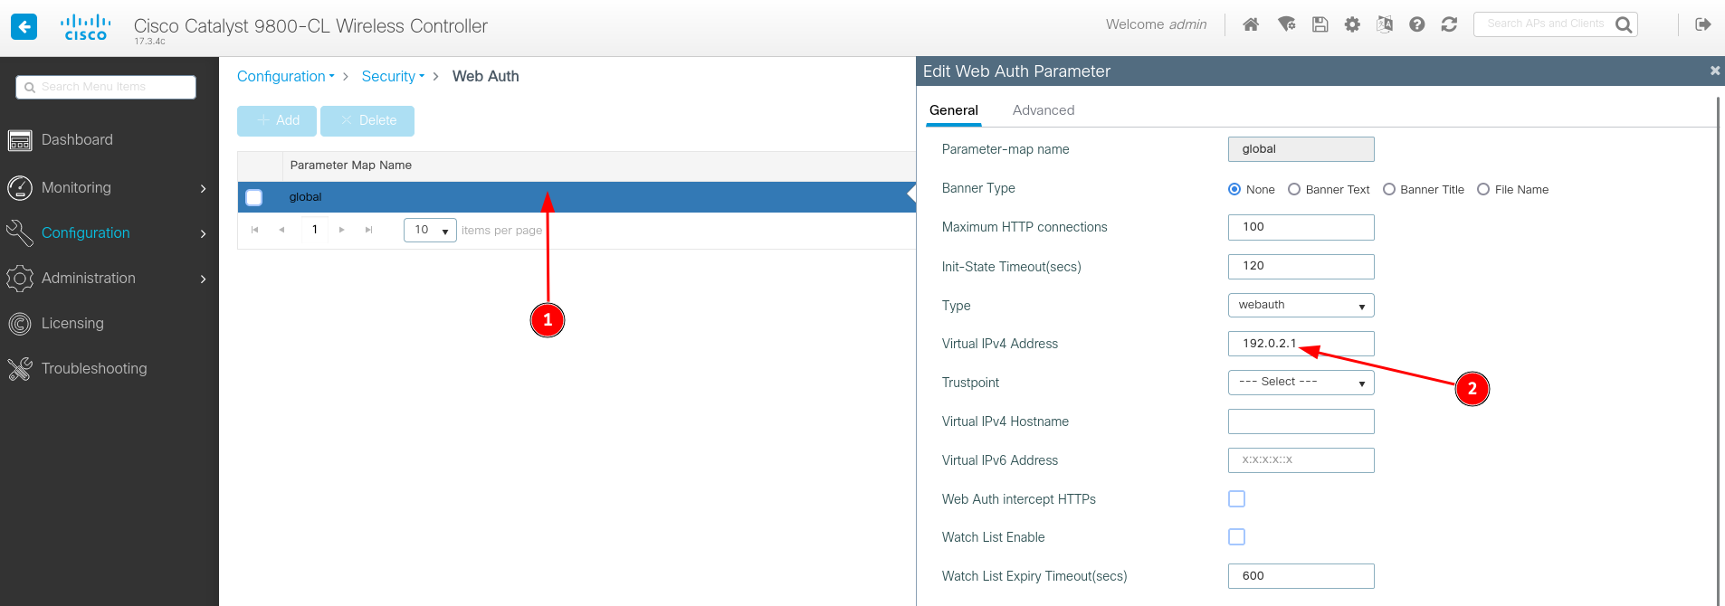Click the Add button
Image resolution: width=1725 pixels, height=606 pixels.
pos(277,121)
